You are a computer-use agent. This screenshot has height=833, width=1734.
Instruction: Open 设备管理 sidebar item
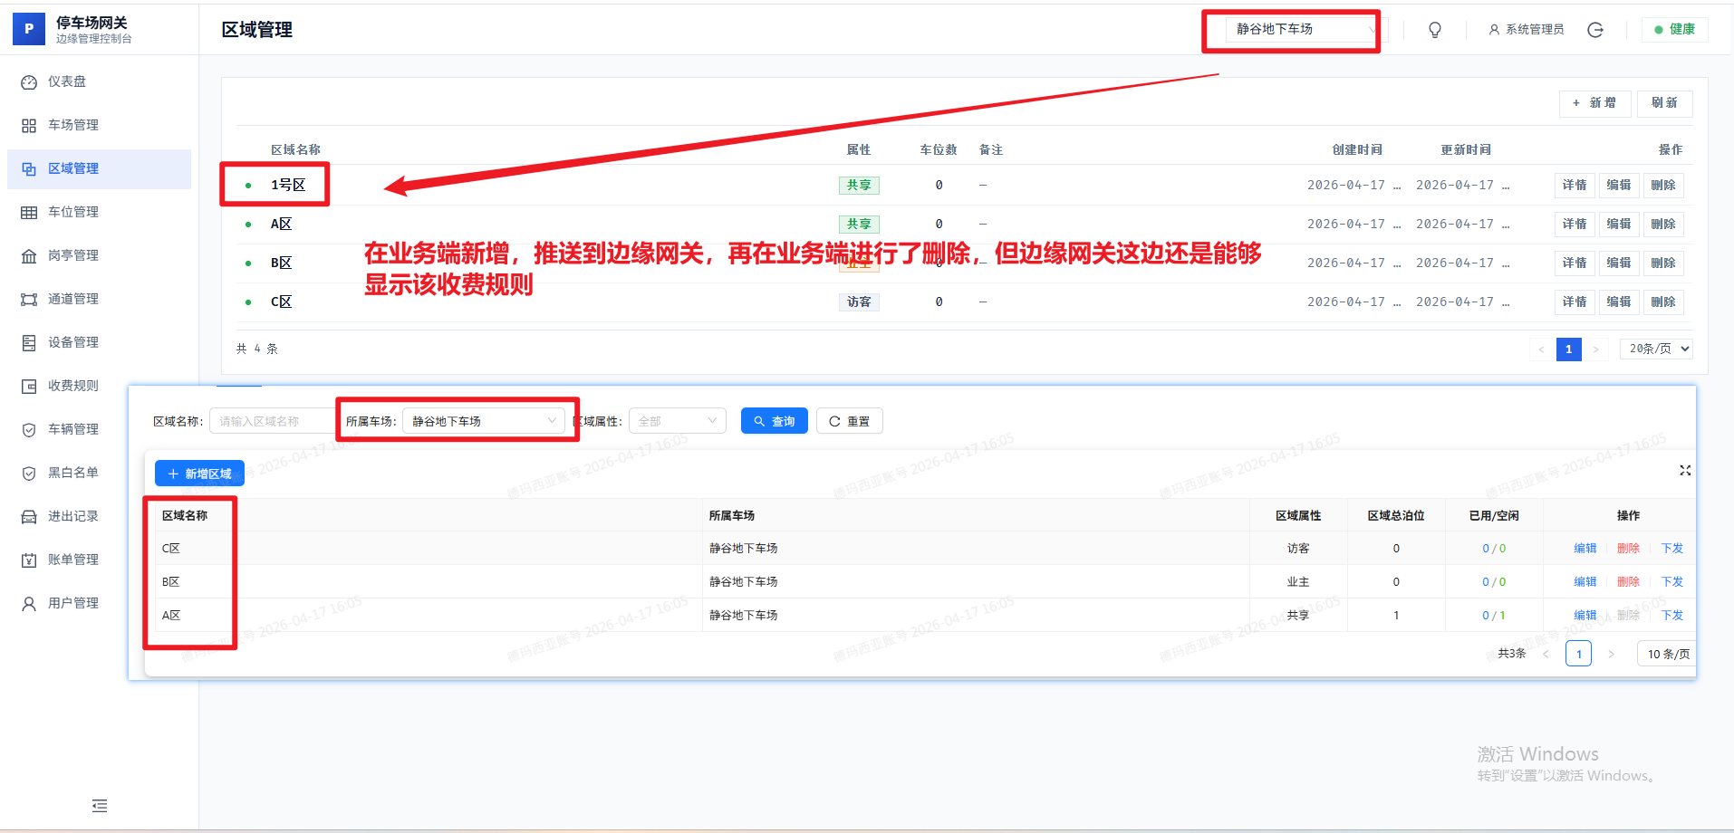coord(72,342)
